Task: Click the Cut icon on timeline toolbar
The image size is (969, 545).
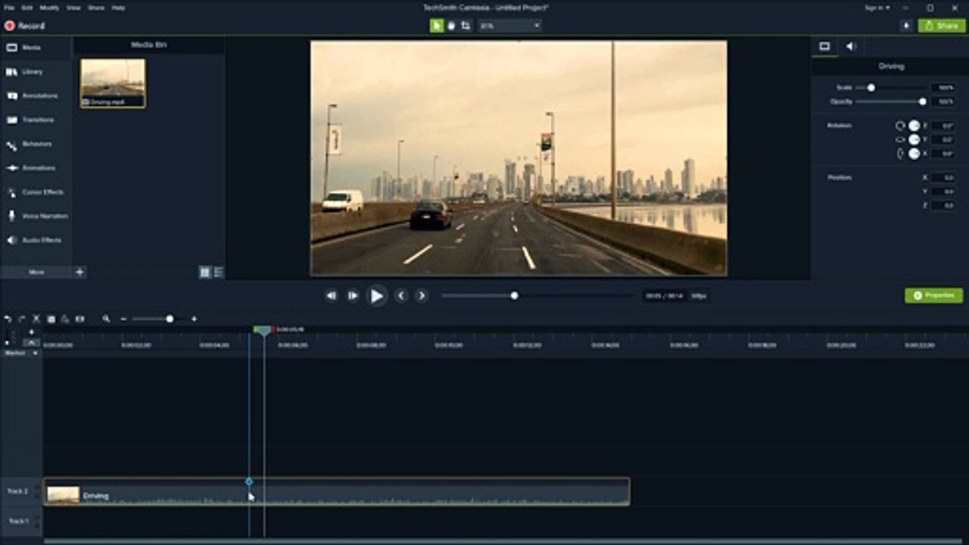Action: (x=36, y=319)
